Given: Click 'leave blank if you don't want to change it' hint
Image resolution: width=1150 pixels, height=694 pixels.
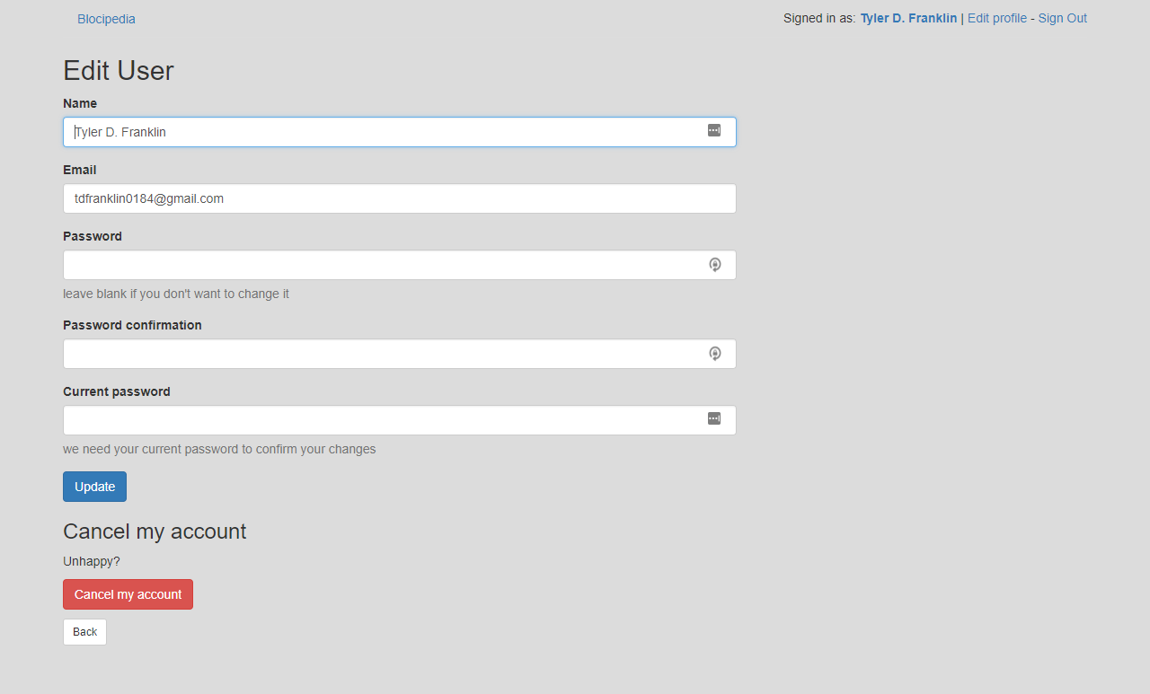Looking at the screenshot, I should [176, 294].
